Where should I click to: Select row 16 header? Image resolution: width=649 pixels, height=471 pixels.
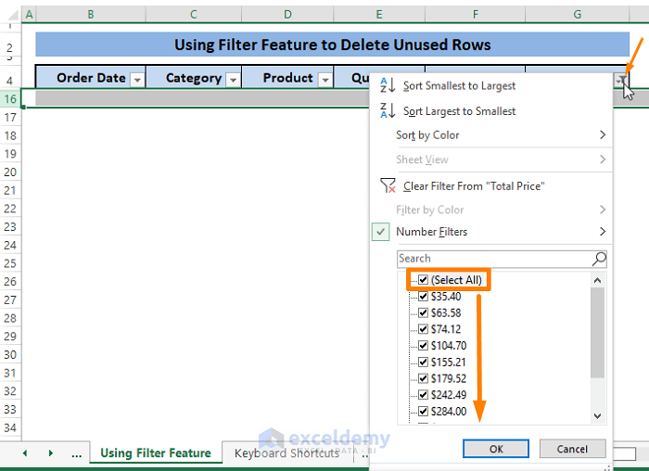click(10, 99)
